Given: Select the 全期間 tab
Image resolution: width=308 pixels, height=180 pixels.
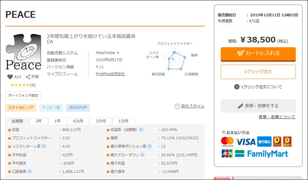Looking at the screenshot, I should click(x=17, y=121).
